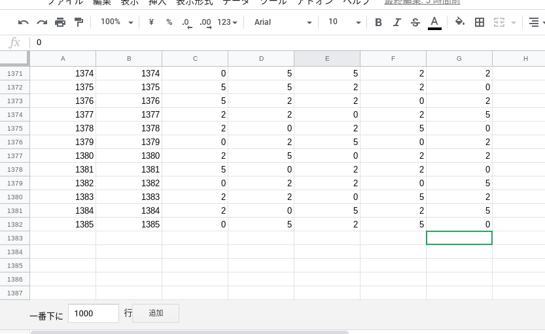Decrease decimal places

tap(187, 23)
